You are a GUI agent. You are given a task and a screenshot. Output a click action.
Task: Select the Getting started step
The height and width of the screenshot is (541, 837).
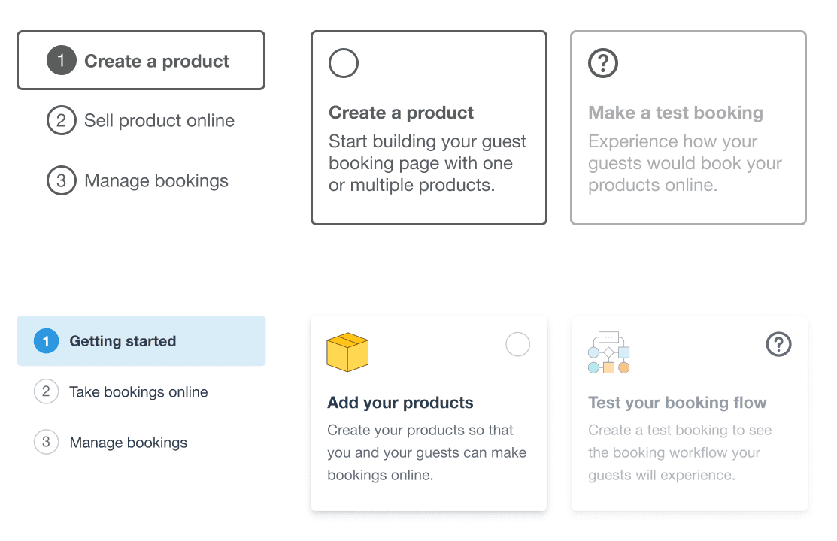click(x=141, y=341)
